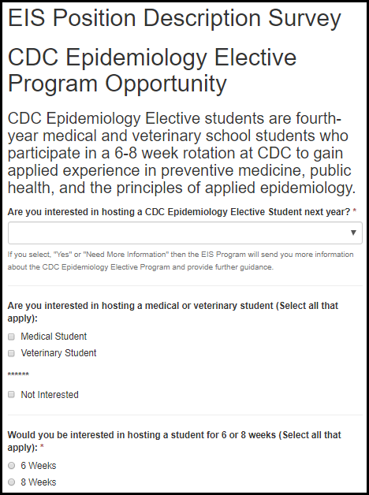The image size is (369, 495).
Task: Click the help text about EIS Program information
Action: pyautogui.click(x=181, y=261)
